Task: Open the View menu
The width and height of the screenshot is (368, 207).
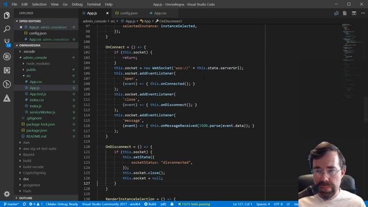Action: (x=55, y=4)
